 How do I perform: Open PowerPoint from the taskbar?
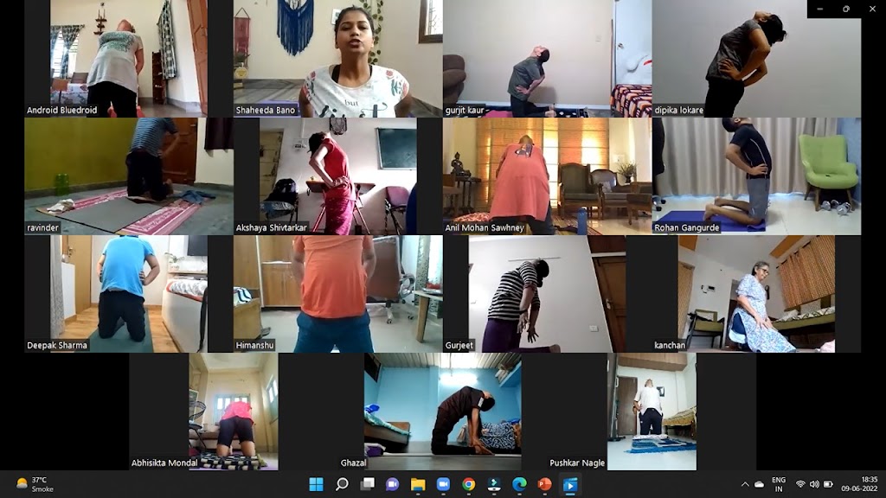[x=544, y=484]
